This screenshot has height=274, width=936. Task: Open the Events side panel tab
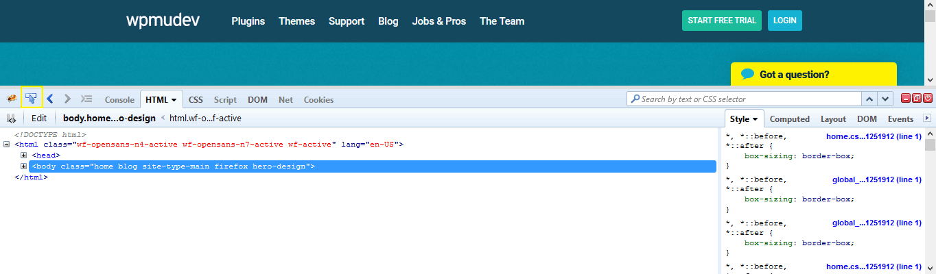point(900,119)
